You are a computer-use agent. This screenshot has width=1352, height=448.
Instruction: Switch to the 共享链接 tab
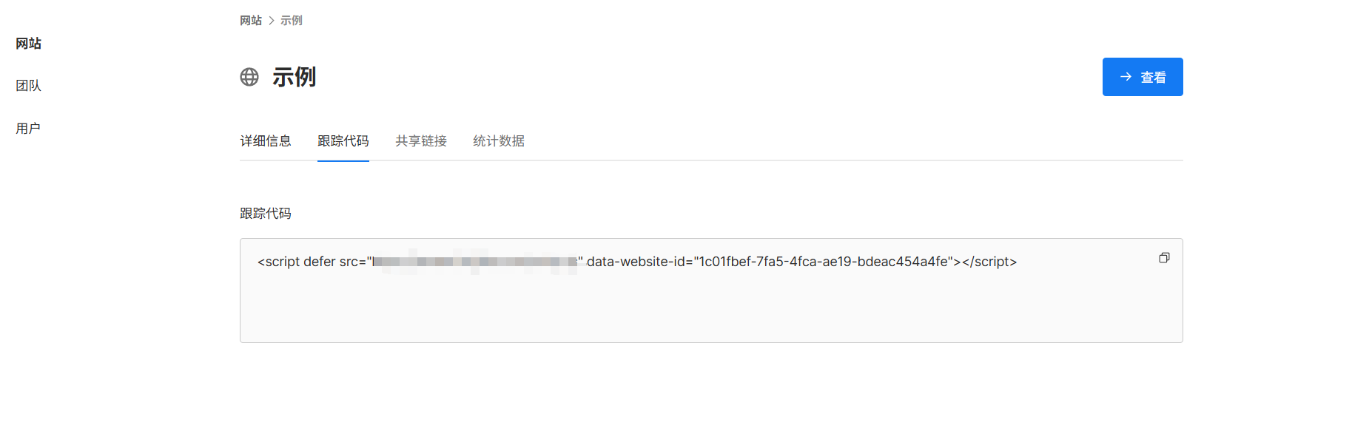(421, 140)
